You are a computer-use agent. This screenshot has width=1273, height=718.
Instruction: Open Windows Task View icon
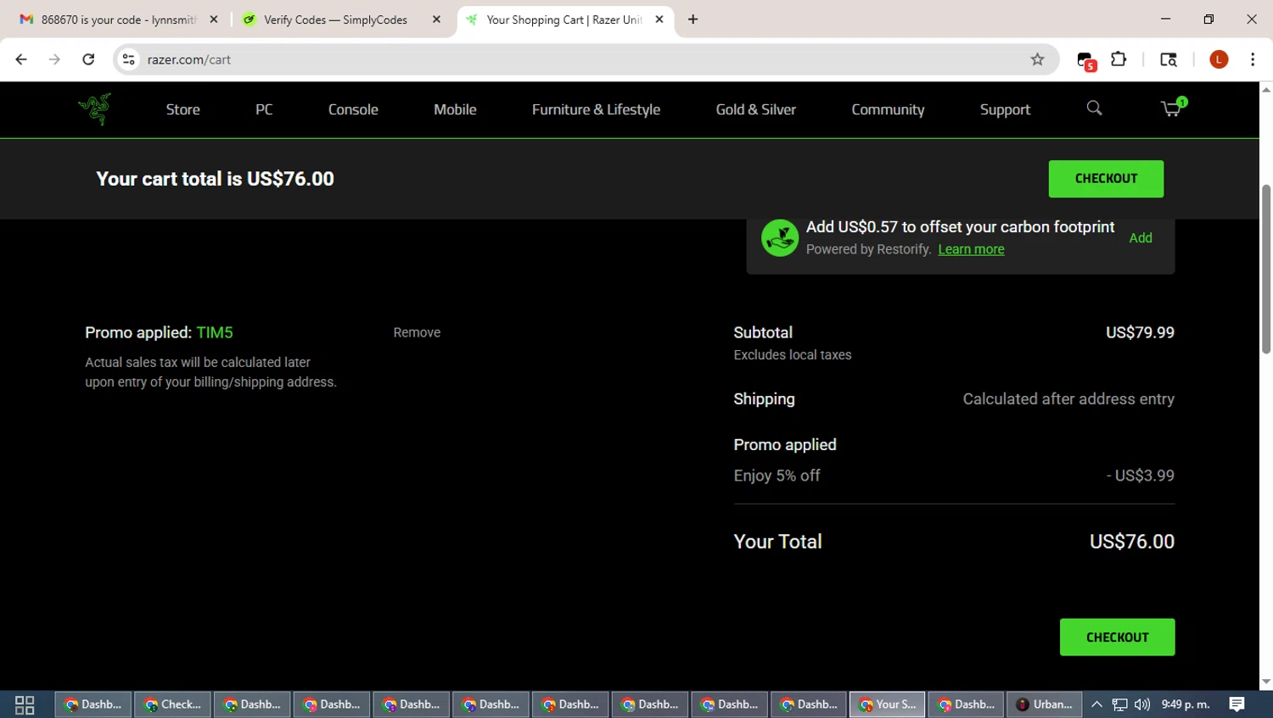coord(25,704)
